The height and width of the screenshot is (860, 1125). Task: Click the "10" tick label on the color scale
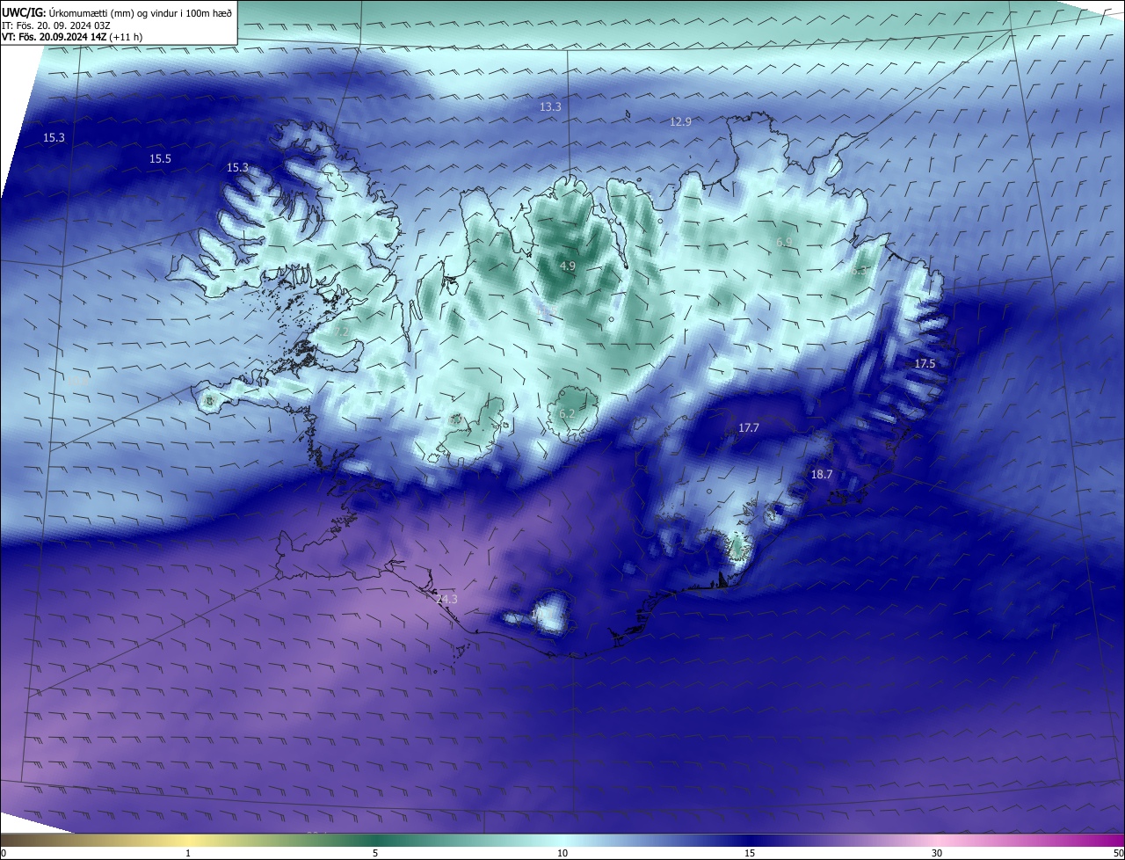[x=562, y=853]
